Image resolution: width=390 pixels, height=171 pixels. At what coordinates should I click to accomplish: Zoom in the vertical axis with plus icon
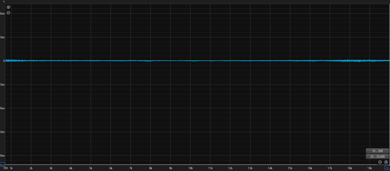pos(8,7)
